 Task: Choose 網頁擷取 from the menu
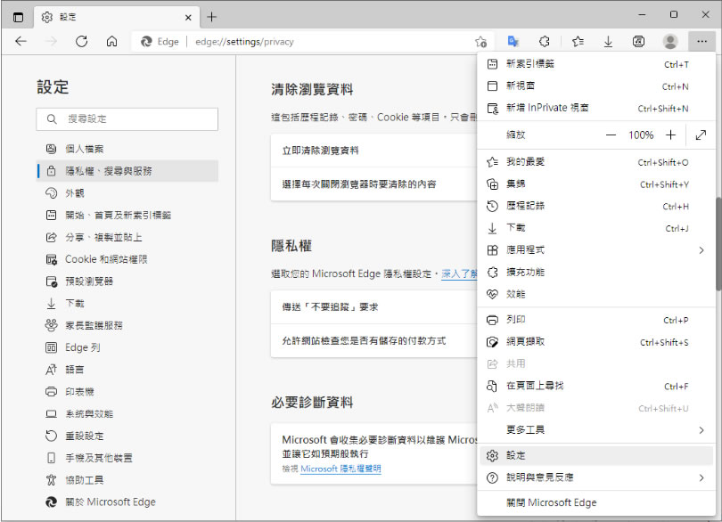tap(595, 342)
